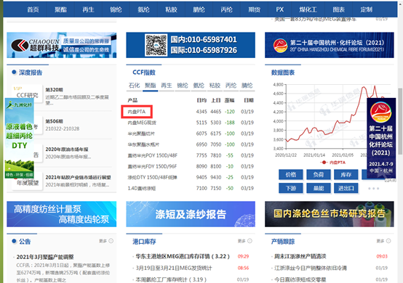
Task: Click the 进出口 chart button
Action: click(346, 189)
